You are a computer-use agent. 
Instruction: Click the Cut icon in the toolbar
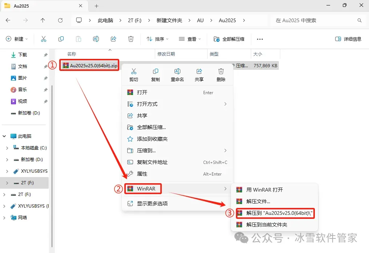pyautogui.click(x=44, y=39)
